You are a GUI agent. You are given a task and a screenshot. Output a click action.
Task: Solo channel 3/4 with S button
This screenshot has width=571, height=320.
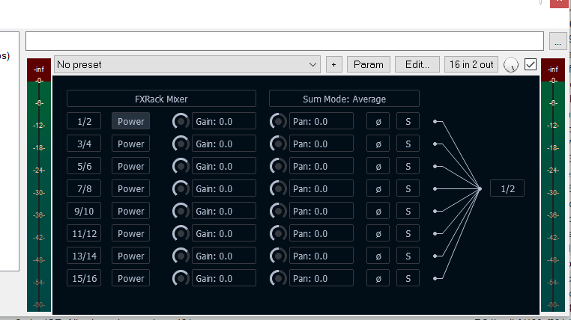point(408,144)
